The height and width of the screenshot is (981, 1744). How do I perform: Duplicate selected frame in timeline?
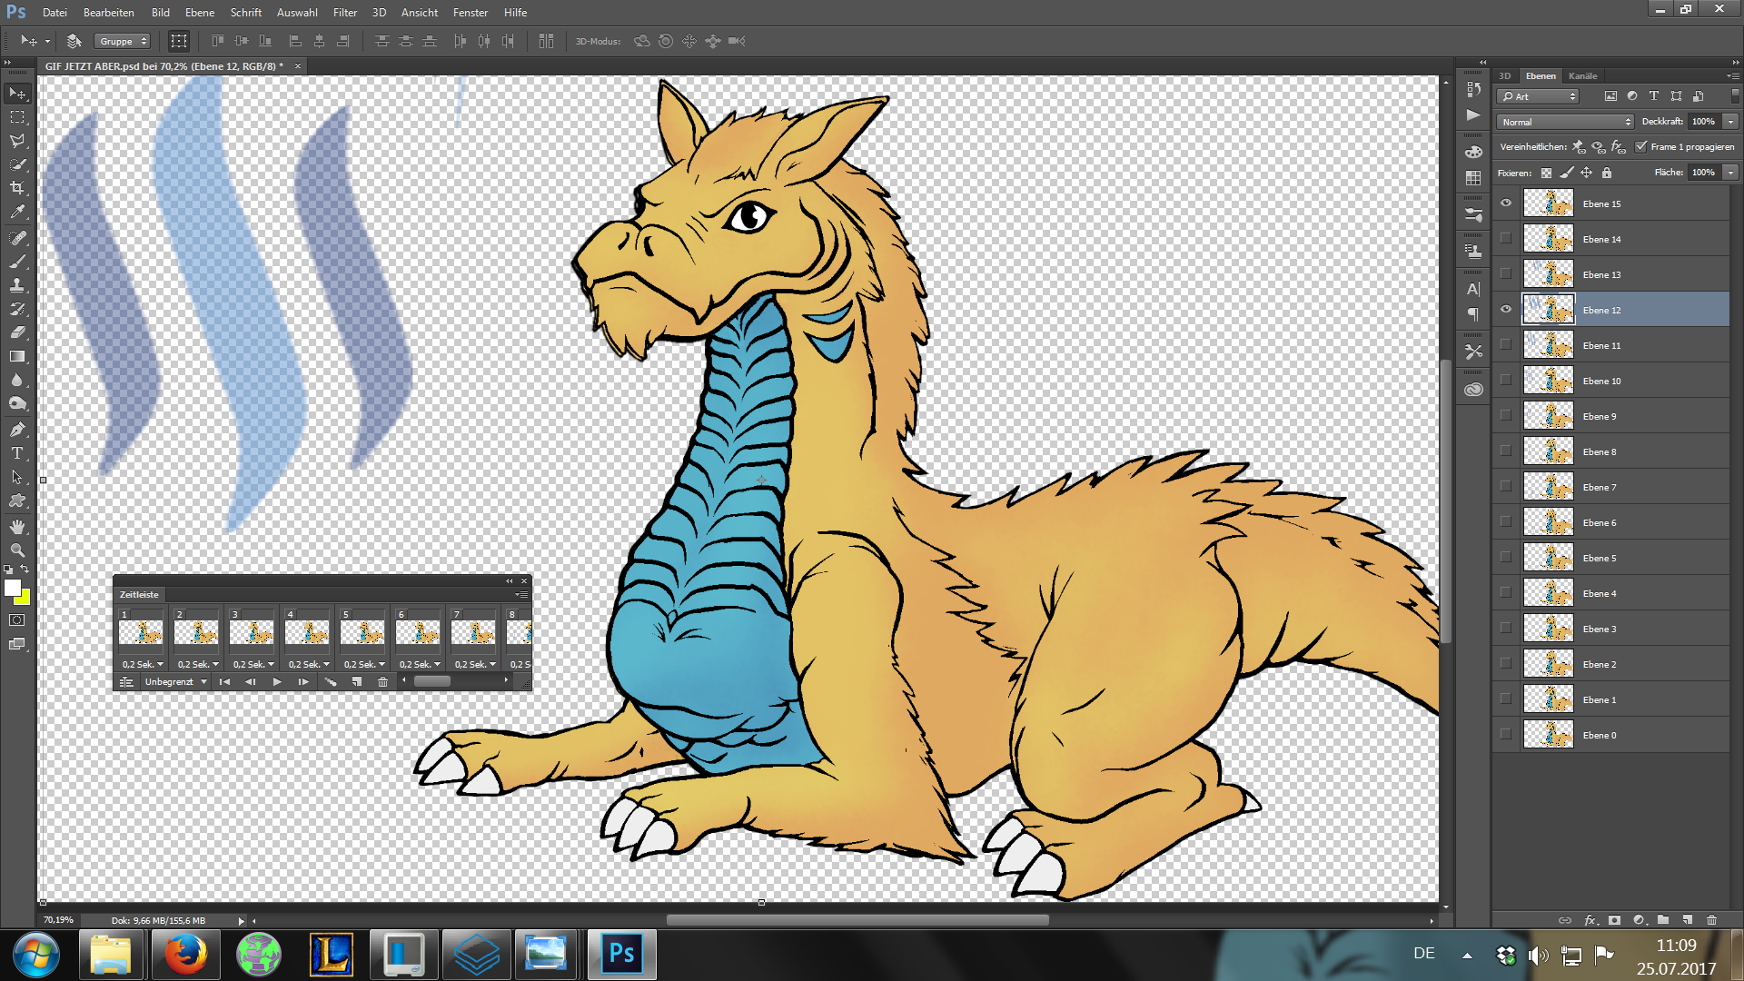(357, 681)
